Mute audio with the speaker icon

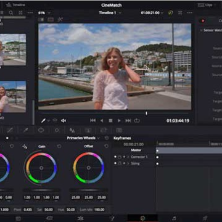tap(64, 121)
